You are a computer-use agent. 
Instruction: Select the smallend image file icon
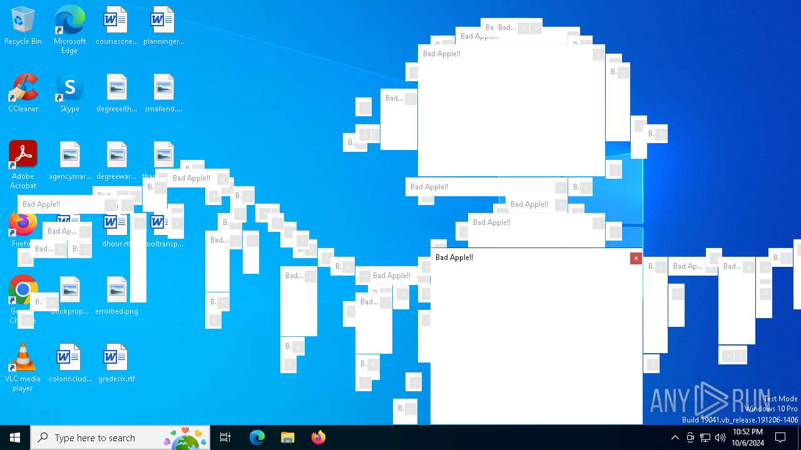tap(163, 93)
